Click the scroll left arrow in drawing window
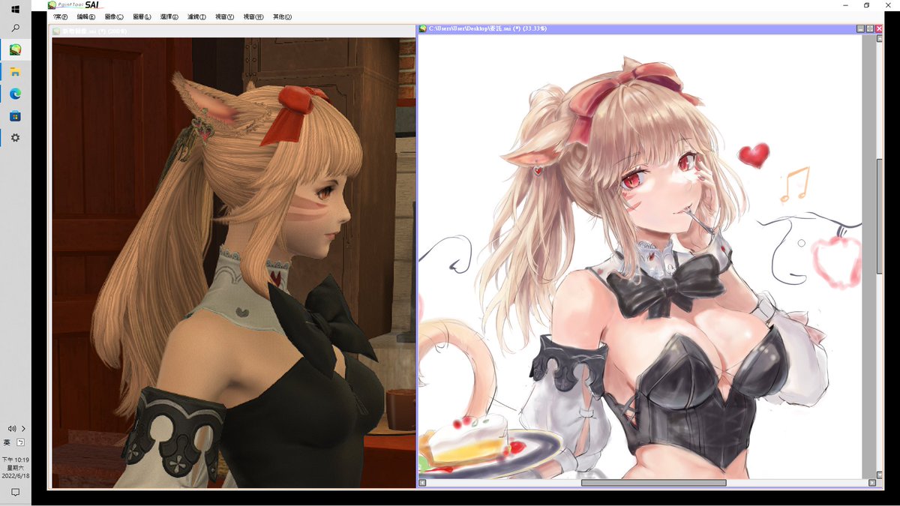The image size is (900, 506). click(422, 483)
